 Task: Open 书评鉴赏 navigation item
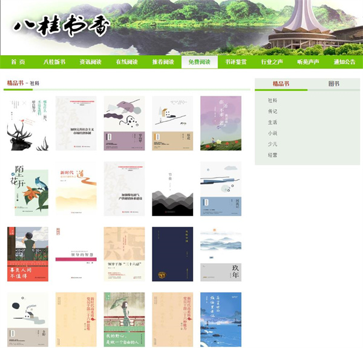[236, 62]
